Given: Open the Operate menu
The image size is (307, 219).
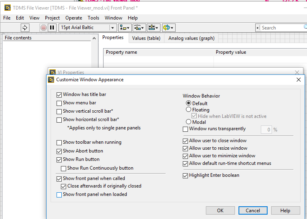Looking at the screenshot, I should point(74,18).
